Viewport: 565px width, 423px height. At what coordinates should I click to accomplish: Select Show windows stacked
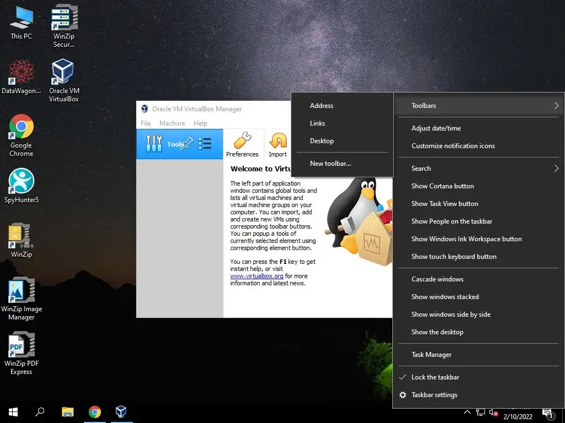(478, 297)
